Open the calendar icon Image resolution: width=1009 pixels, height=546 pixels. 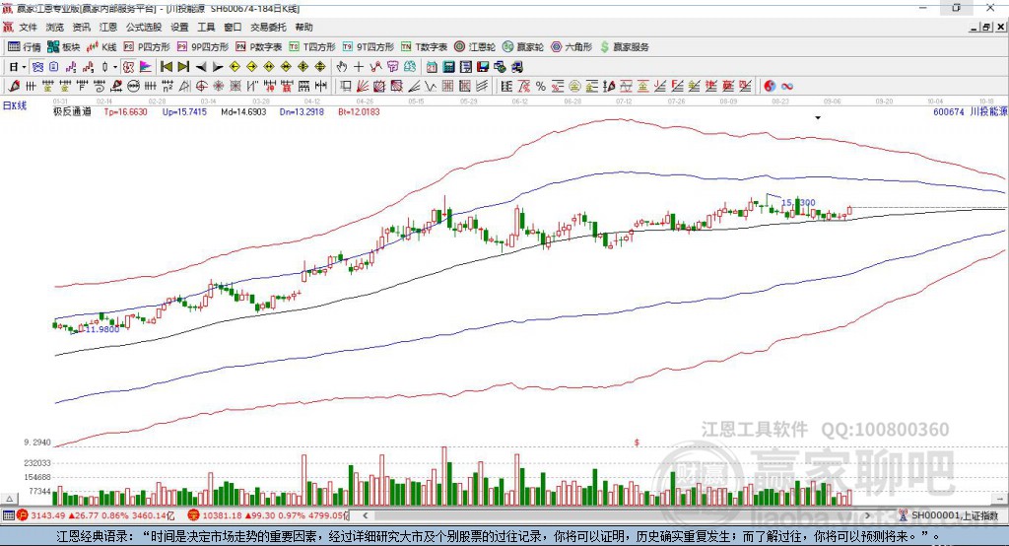432,67
